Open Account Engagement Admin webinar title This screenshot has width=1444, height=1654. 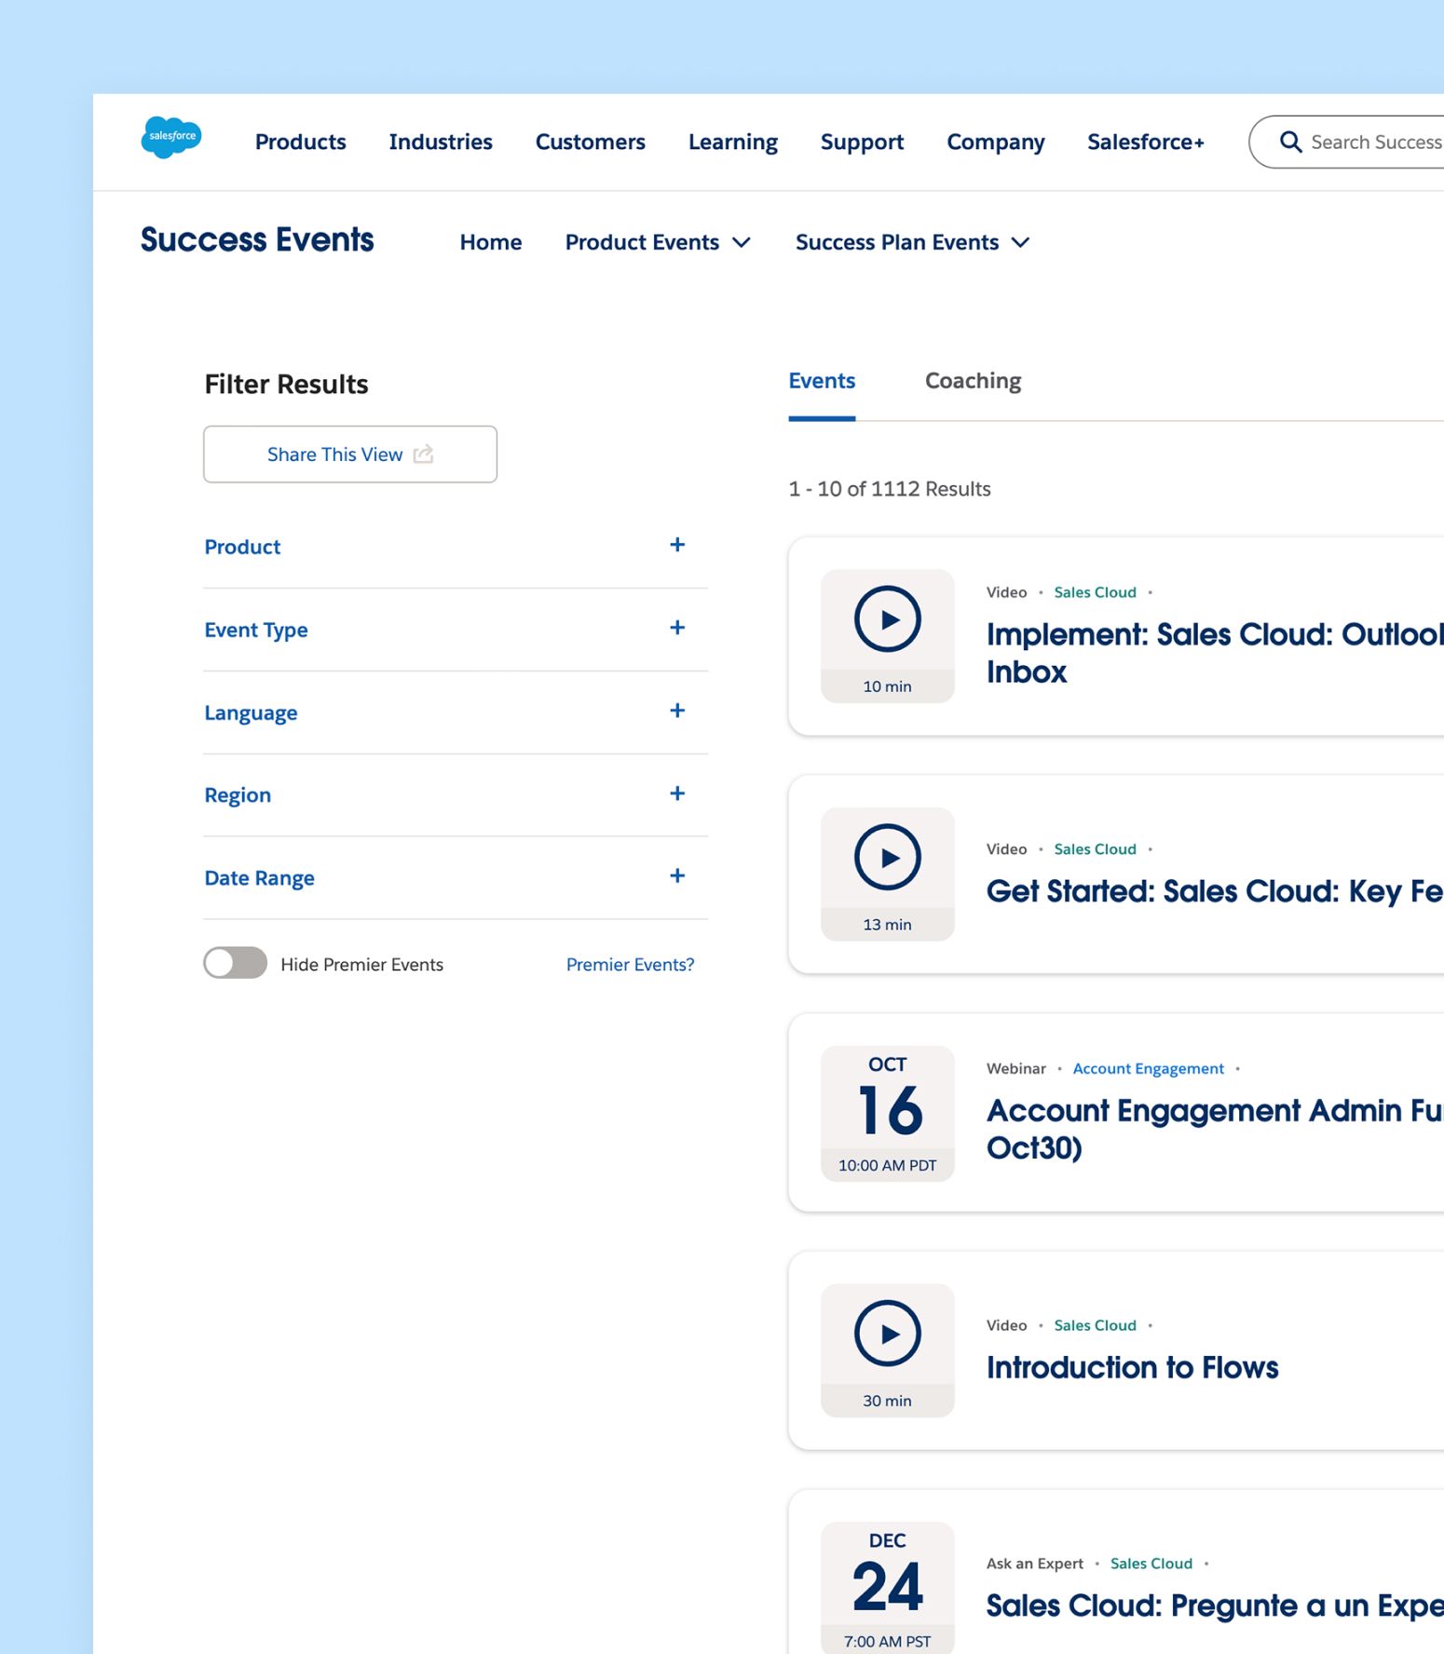pyautogui.click(x=1215, y=1129)
